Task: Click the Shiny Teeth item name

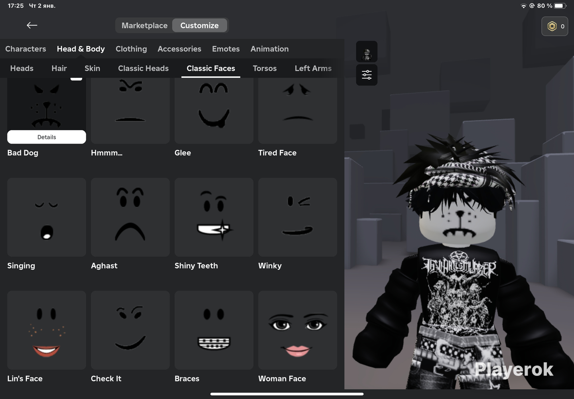Action: point(196,266)
